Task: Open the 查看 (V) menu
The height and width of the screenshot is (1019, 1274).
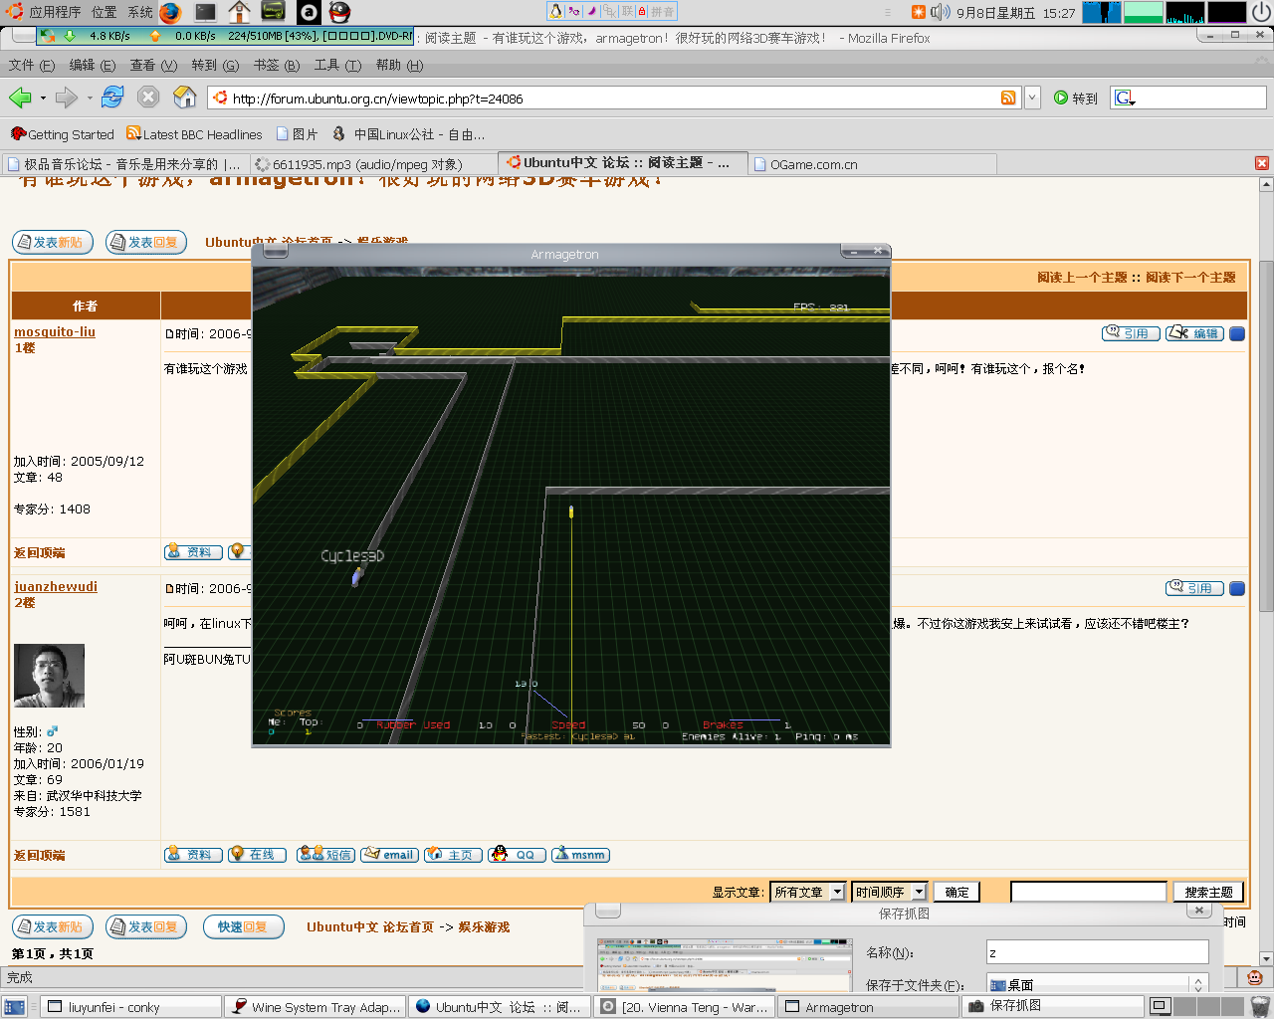Action: (x=153, y=65)
